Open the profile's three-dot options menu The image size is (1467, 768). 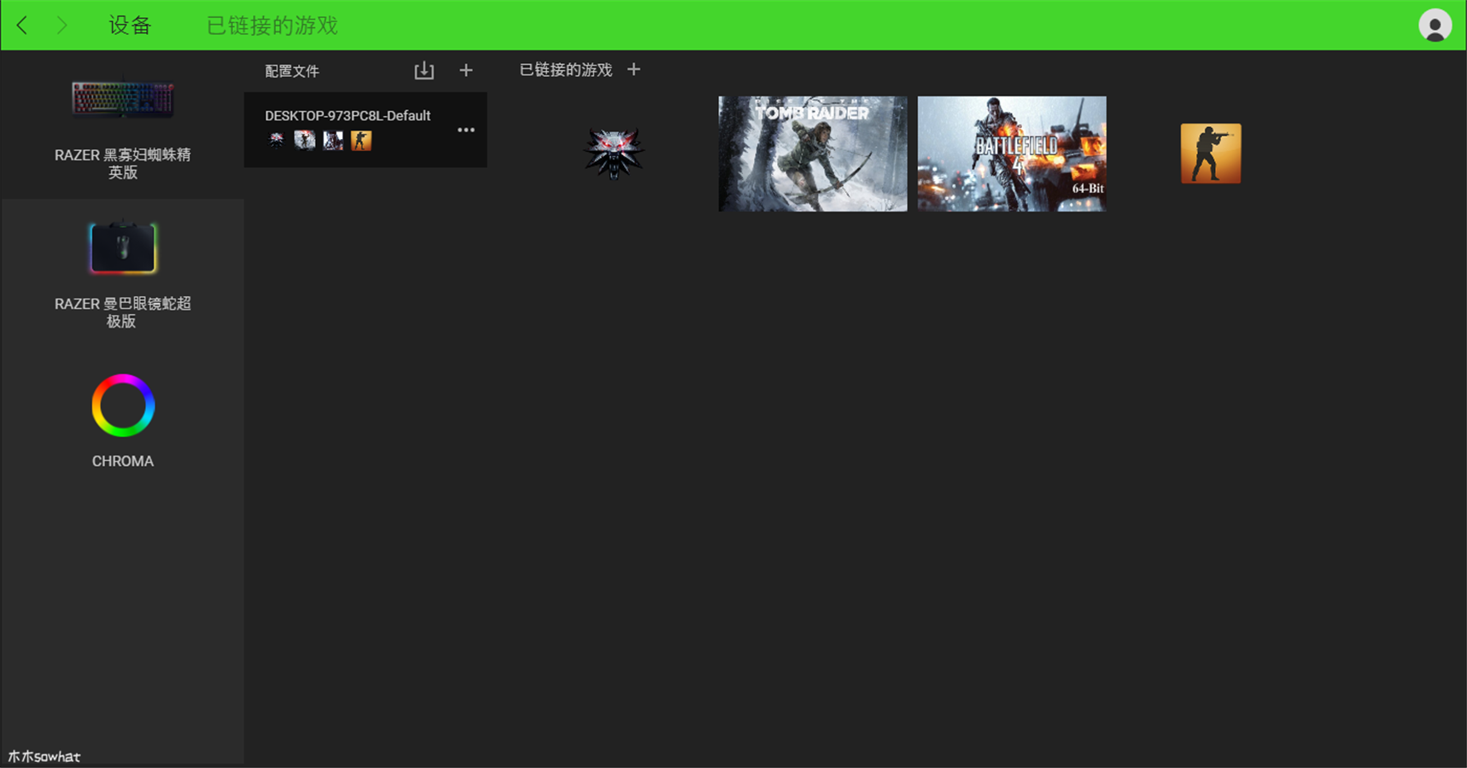pyautogui.click(x=466, y=130)
